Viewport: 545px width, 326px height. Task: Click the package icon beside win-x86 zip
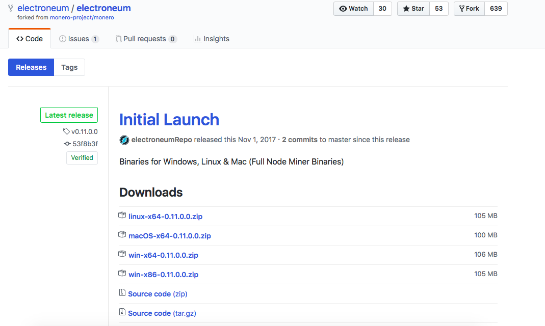[x=122, y=274]
